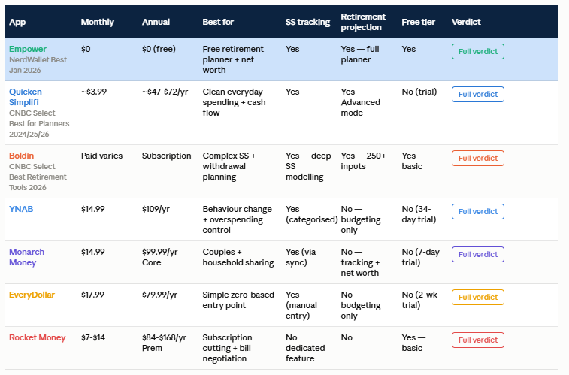Select 'No (34-day trial)' free tier cell
This screenshot has width=569, height=375.
(x=419, y=214)
